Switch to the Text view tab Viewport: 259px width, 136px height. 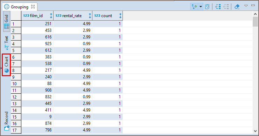pos(6,43)
